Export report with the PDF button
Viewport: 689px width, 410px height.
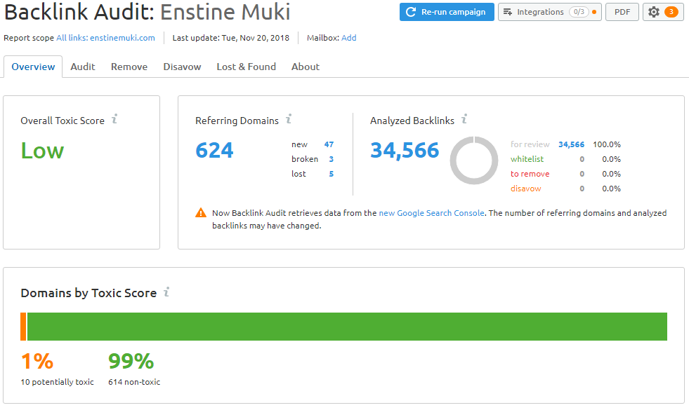pyautogui.click(x=622, y=13)
